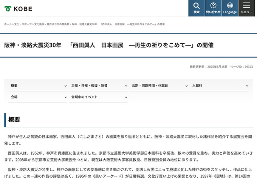Click chevron beside 概要 anchor
The image size is (257, 181).
click(65, 86)
